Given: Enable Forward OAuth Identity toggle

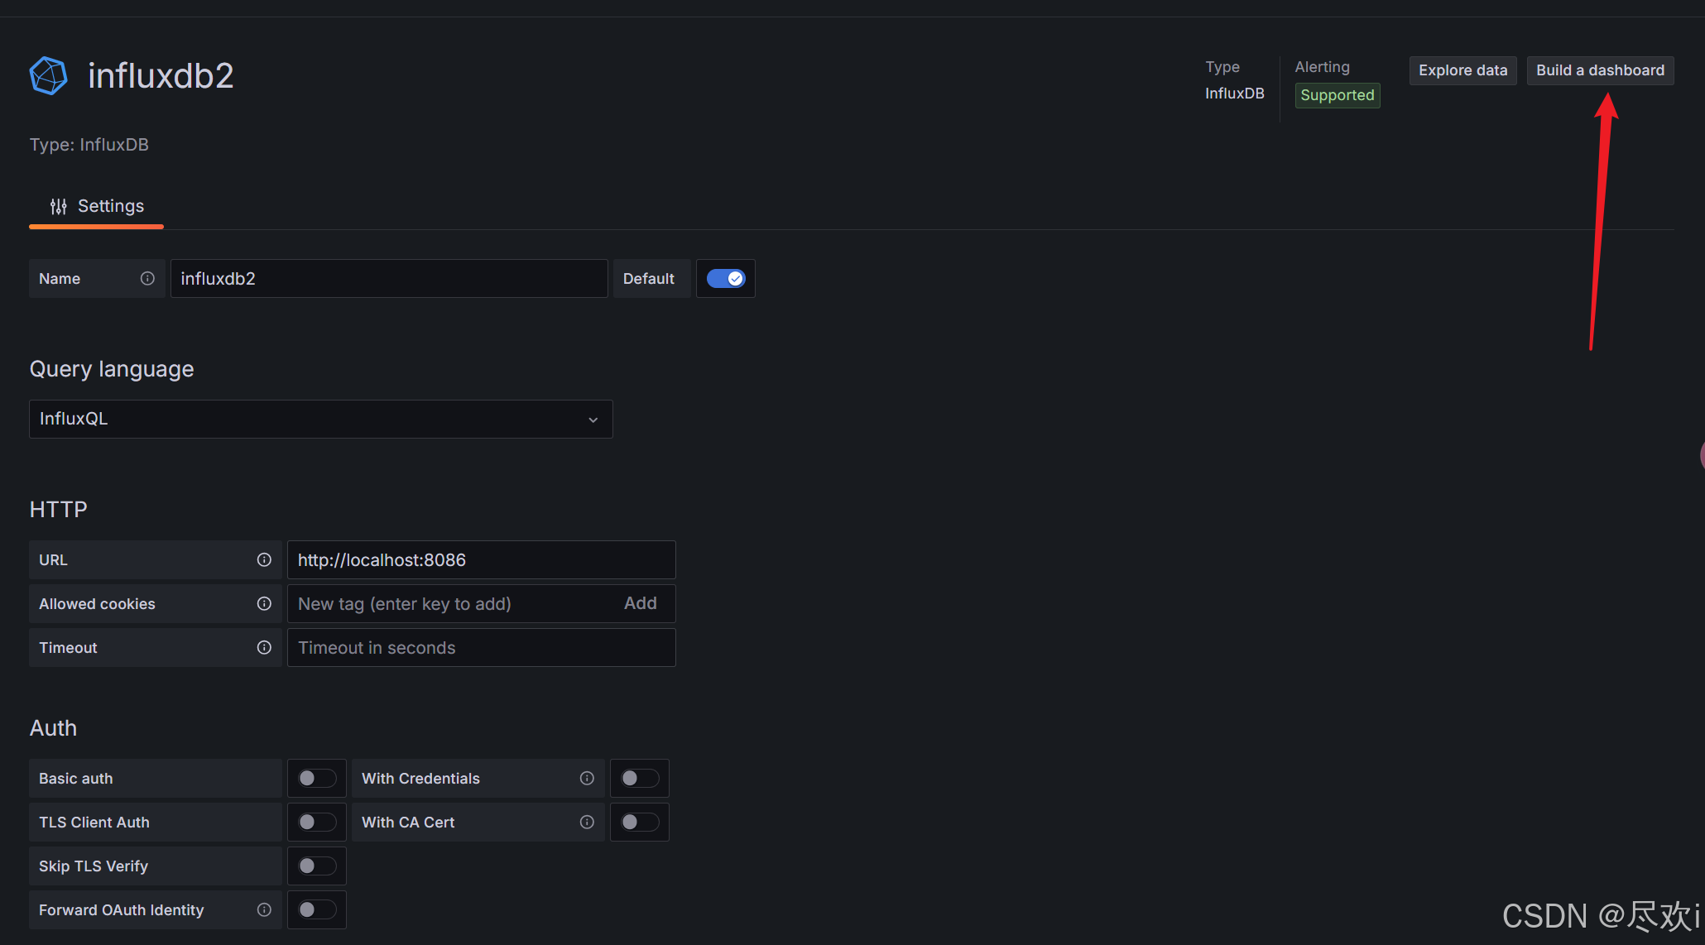Looking at the screenshot, I should [x=317, y=910].
